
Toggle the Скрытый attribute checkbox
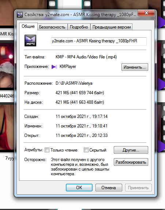[86, 150]
